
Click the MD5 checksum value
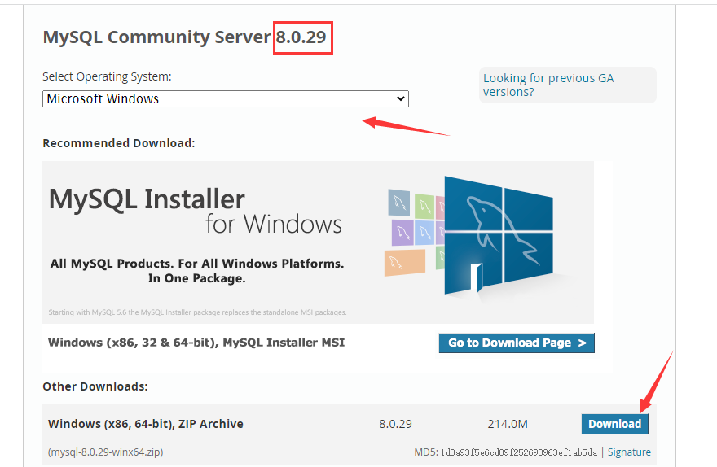[518, 452]
